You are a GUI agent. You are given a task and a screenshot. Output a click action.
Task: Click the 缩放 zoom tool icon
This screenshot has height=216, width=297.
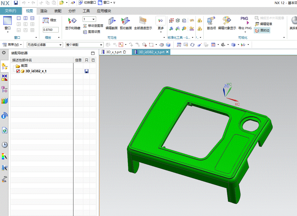46,20
